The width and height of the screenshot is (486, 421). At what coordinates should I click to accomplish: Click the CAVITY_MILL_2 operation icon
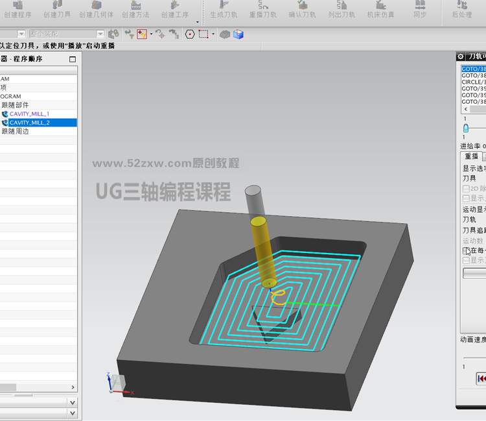click(x=5, y=123)
